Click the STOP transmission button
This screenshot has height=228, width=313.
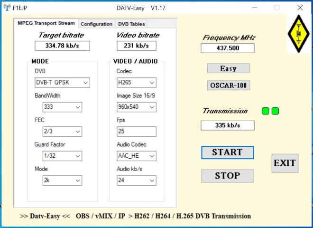tap(228, 176)
